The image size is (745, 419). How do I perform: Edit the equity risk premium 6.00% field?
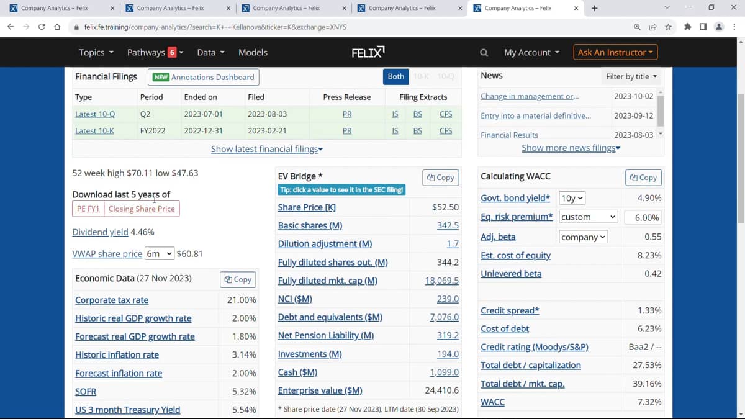(643, 217)
